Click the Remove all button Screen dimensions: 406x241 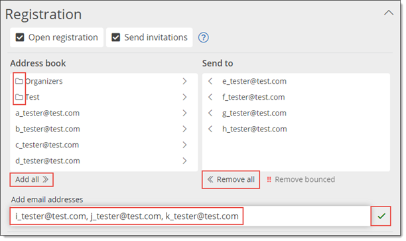(231, 179)
